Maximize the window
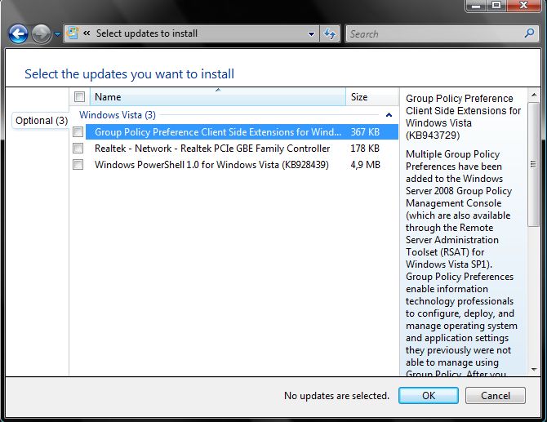The image size is (547, 422). pyautogui.click(x=496, y=6)
